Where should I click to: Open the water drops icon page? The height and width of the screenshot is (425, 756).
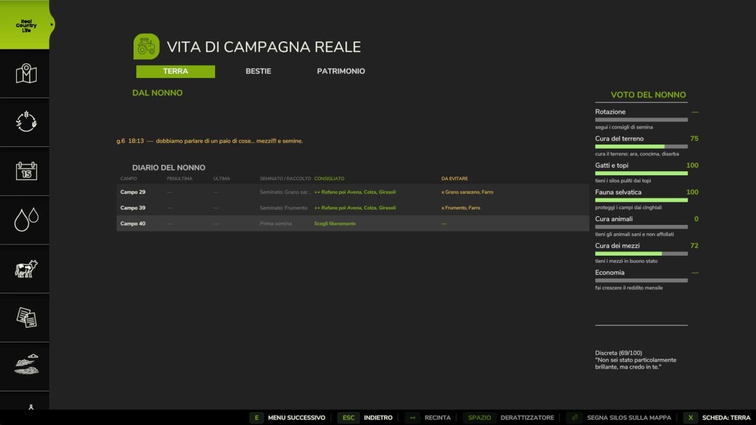tap(26, 219)
